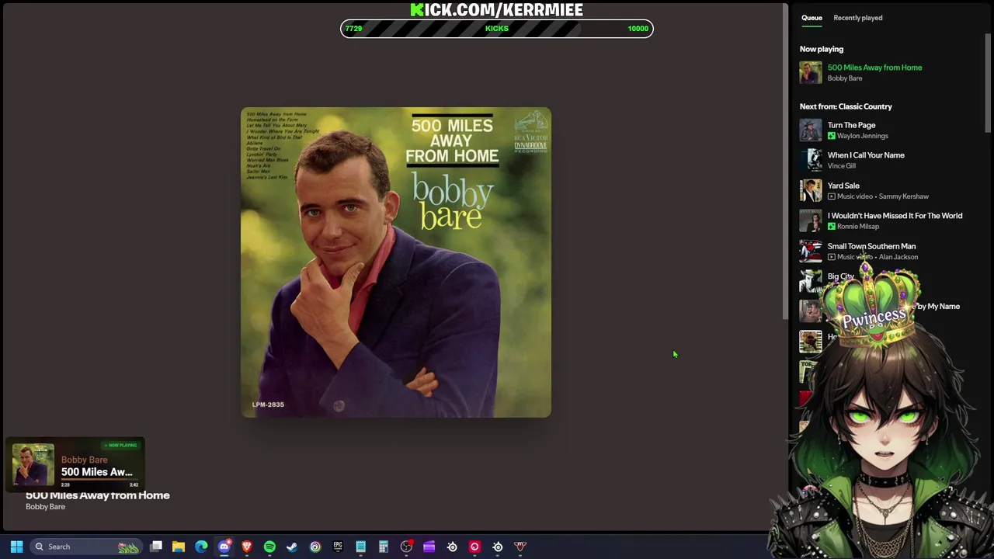Open the Sammy Kershaw artist link
This screenshot has width=994, height=559.
coord(903,196)
